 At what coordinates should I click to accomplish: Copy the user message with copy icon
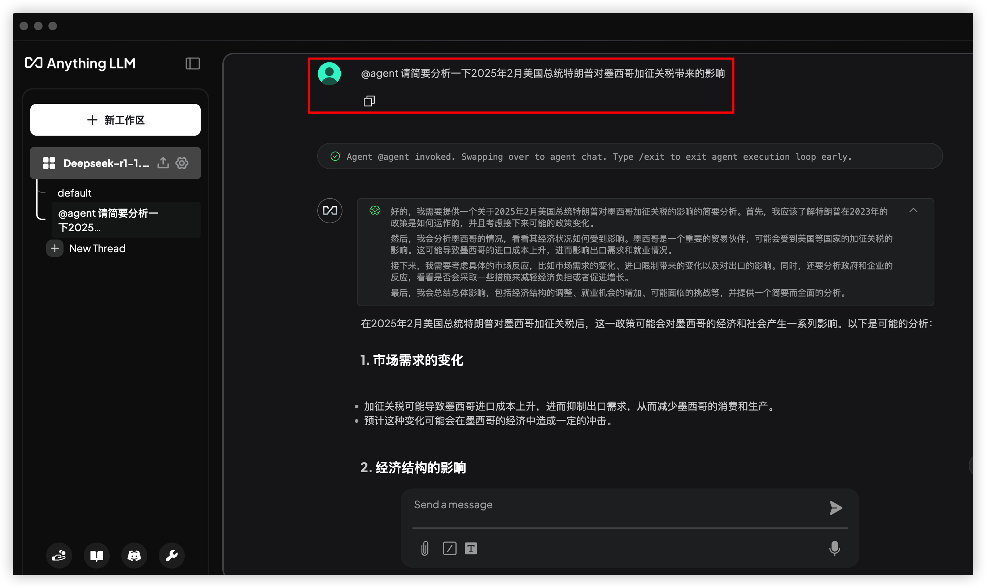(369, 101)
